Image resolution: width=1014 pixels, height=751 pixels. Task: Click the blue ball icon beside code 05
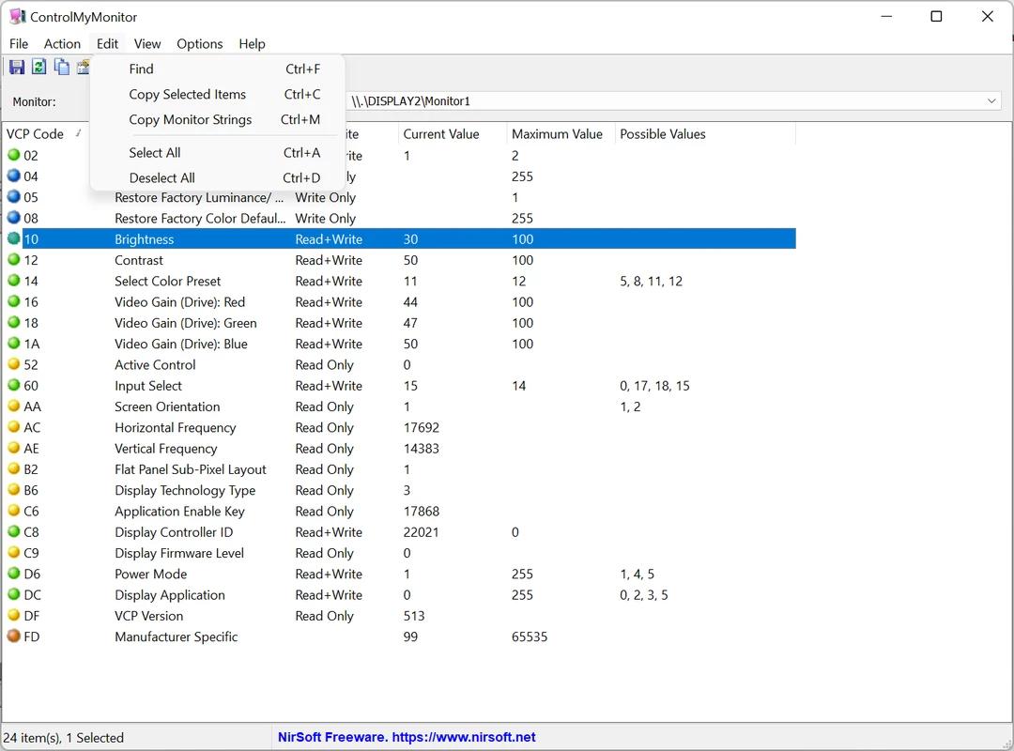tap(13, 196)
